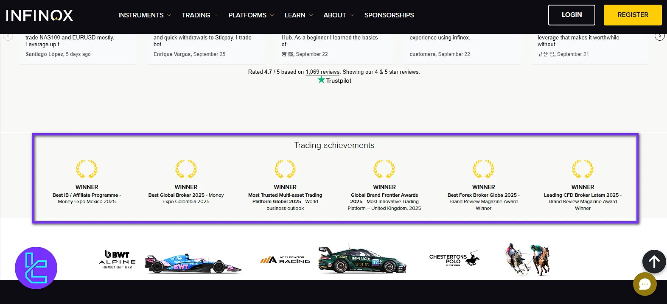
Task: Click laurel icon for Best Forex Broker Globe
Action: click(484, 169)
